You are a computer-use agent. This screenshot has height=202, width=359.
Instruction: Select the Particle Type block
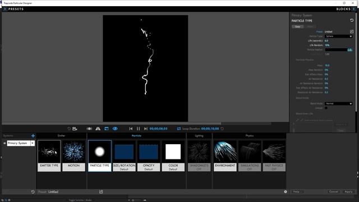(100, 156)
